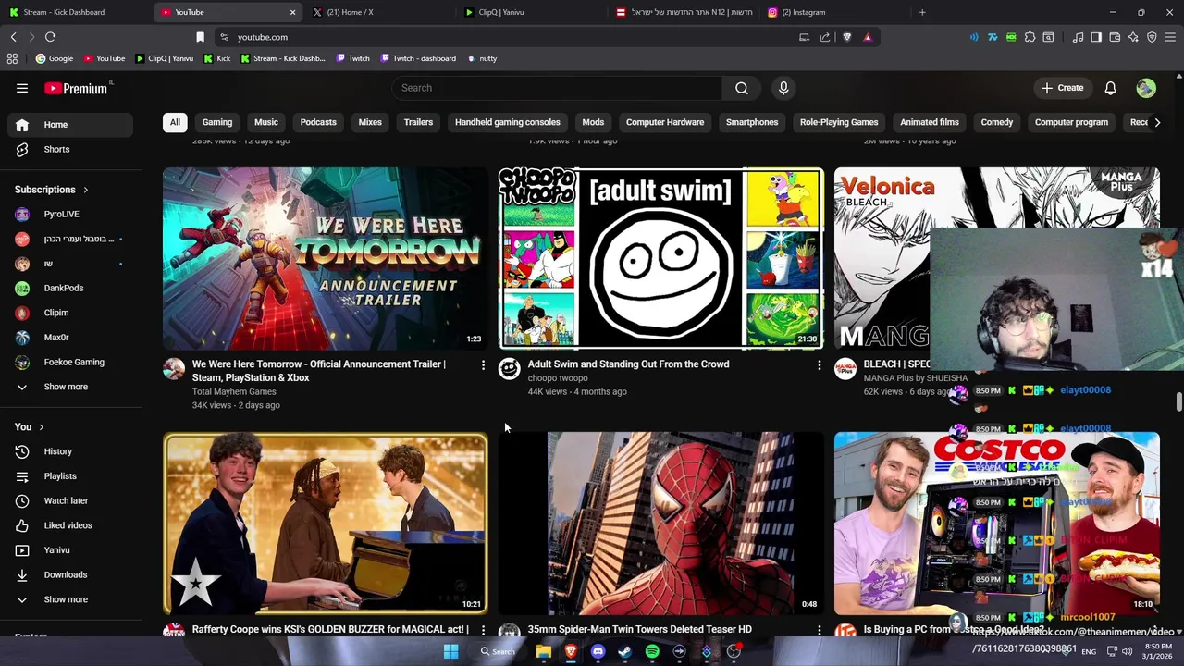Start voice search with microphone icon
1184x666 pixels.
783,88
